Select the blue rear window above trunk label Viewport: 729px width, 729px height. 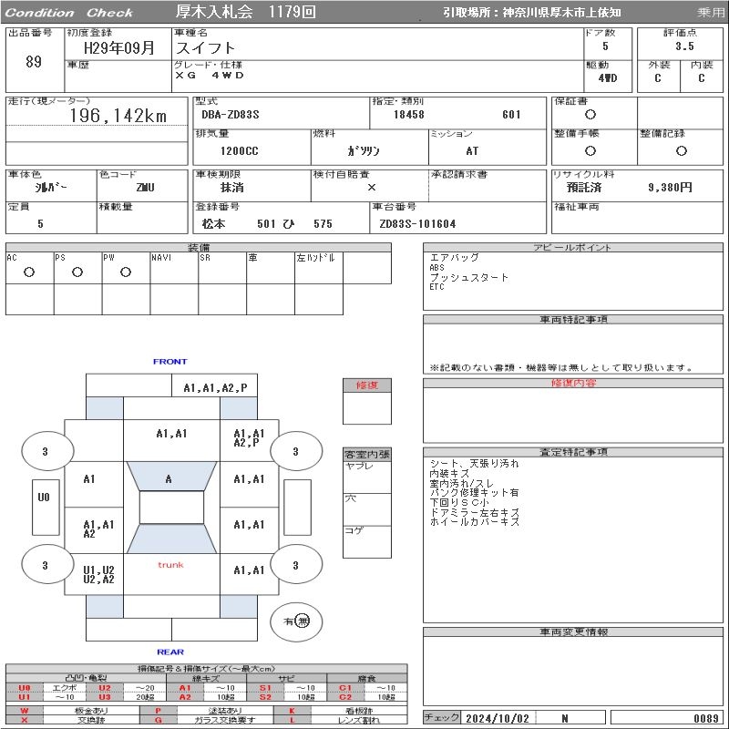coord(170,539)
